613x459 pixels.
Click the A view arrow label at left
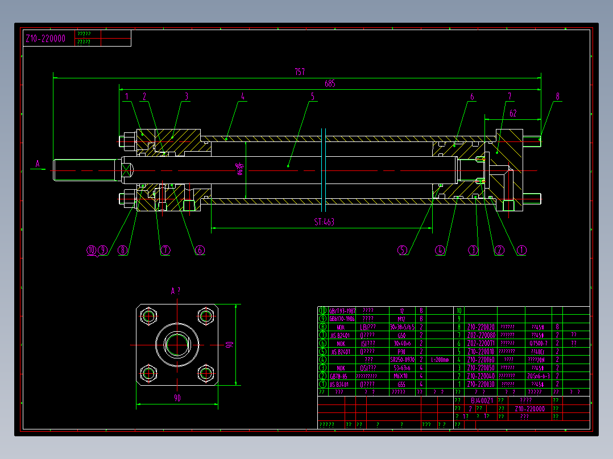(x=38, y=164)
